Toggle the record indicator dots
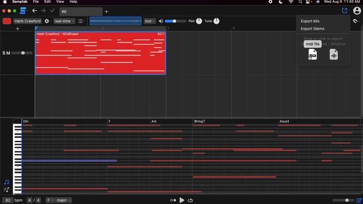363x204 pixels. pyautogui.click(x=173, y=200)
